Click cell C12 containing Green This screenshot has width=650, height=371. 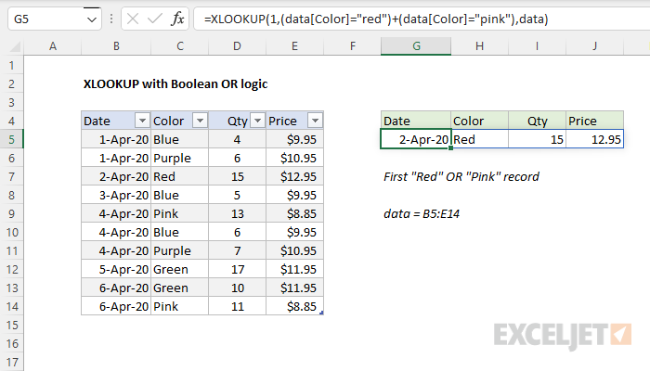click(179, 270)
